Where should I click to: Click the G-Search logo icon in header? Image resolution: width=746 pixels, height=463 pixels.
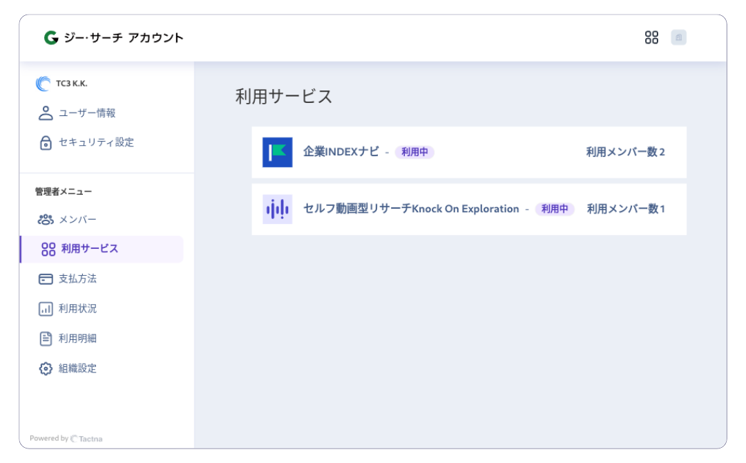[51, 37]
